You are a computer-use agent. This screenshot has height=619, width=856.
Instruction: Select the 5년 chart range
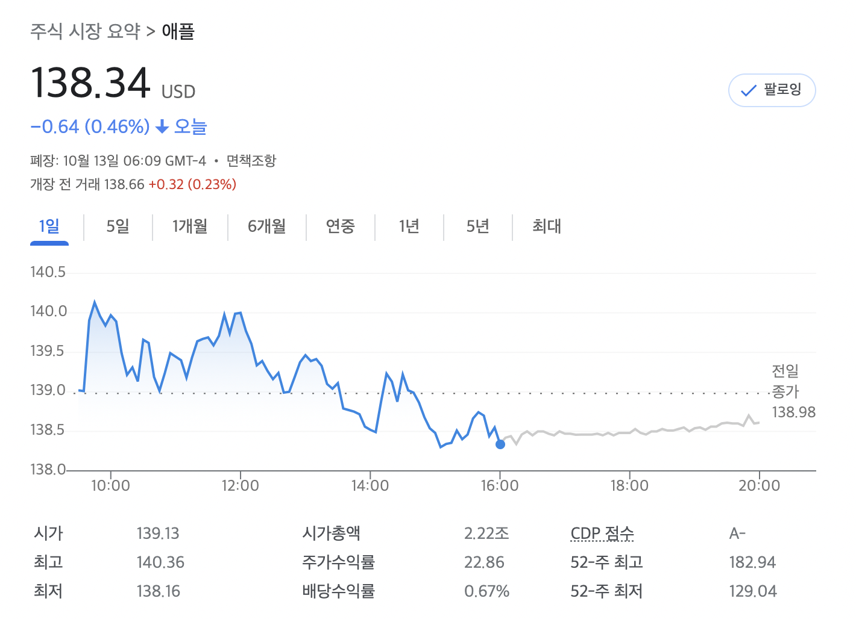click(x=478, y=227)
